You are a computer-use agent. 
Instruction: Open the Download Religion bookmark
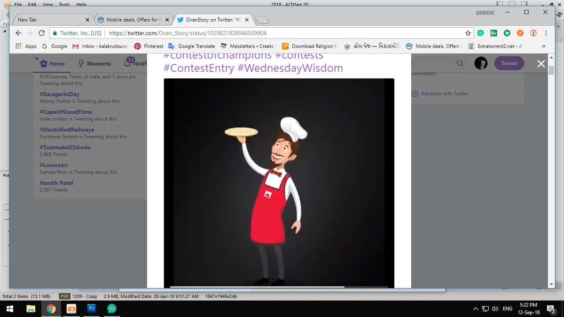coord(310,46)
